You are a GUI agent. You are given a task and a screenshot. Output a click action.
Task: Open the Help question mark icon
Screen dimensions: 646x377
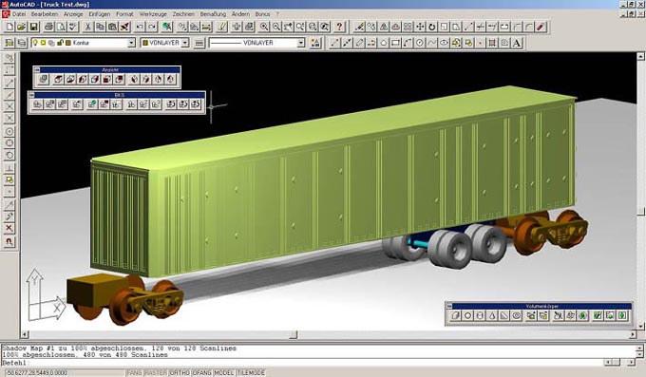click(339, 28)
